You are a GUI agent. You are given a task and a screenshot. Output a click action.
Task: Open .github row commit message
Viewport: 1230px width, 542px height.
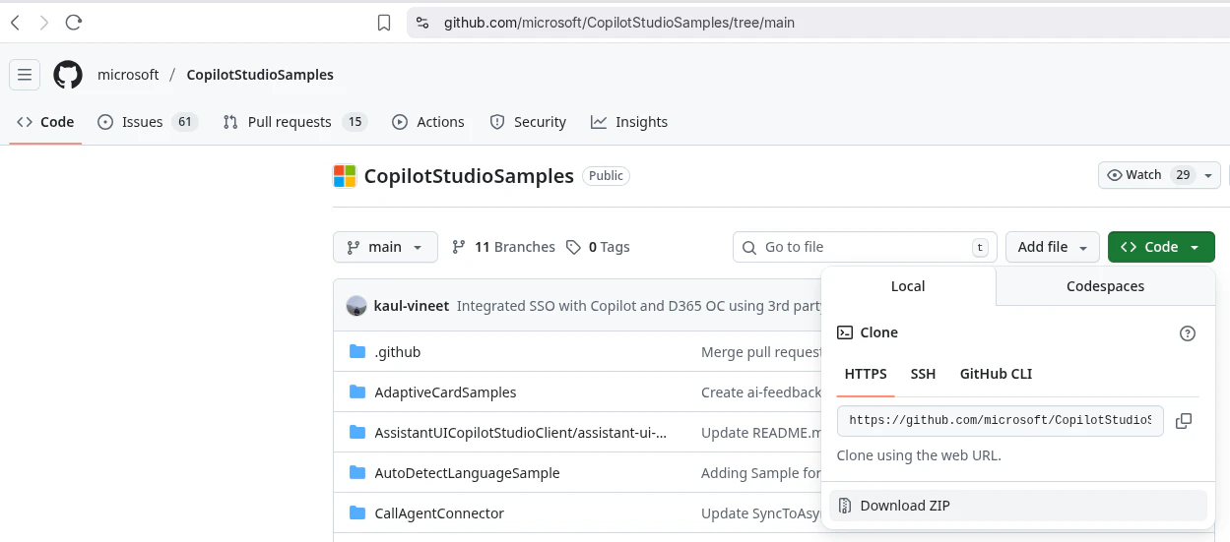click(761, 352)
